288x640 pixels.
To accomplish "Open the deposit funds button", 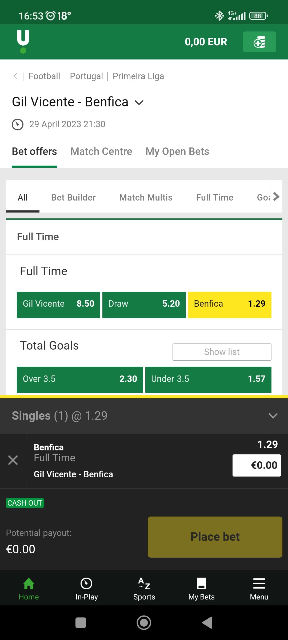I will point(259,42).
